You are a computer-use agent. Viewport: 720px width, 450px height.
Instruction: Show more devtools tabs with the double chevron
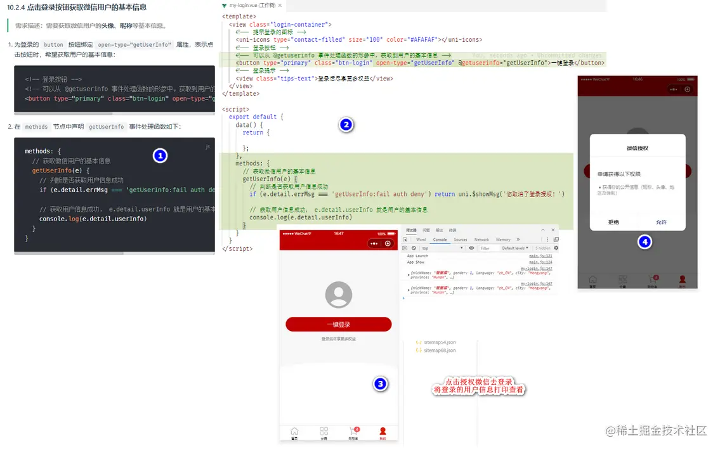[x=518, y=240]
